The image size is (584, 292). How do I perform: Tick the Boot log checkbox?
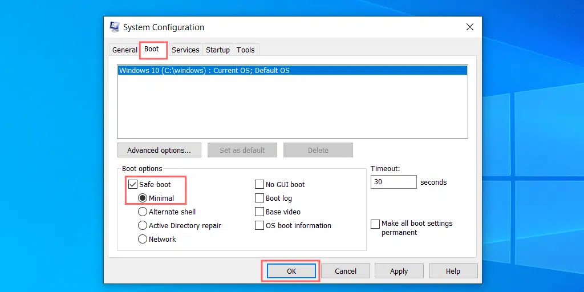click(x=259, y=198)
